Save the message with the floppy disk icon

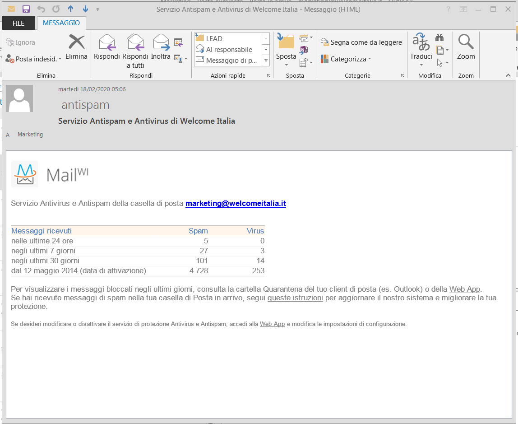(x=26, y=9)
